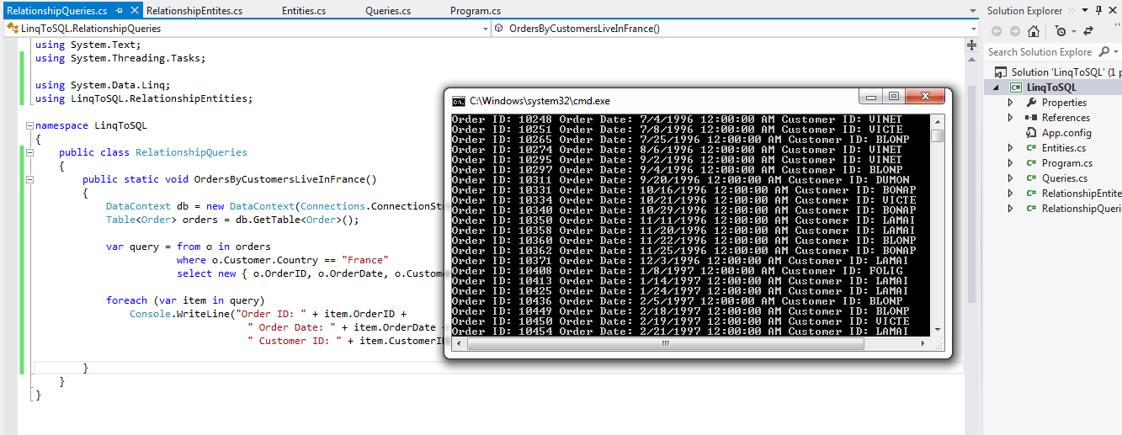Select Queries.cs file in Solution Explorer

pyautogui.click(x=1064, y=178)
